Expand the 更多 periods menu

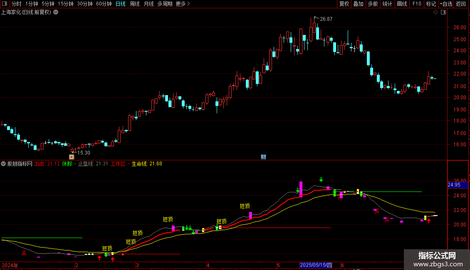183,4
